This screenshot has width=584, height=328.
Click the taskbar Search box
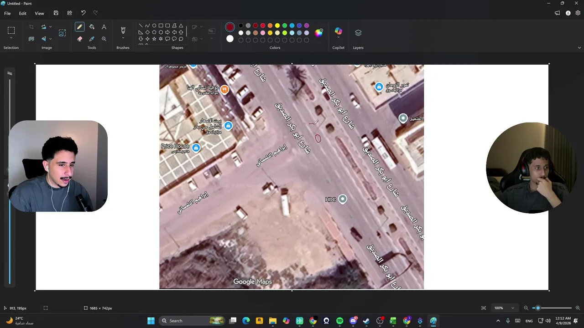193,321
